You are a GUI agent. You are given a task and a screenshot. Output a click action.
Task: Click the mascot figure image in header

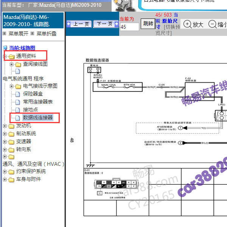[x=124, y=6]
